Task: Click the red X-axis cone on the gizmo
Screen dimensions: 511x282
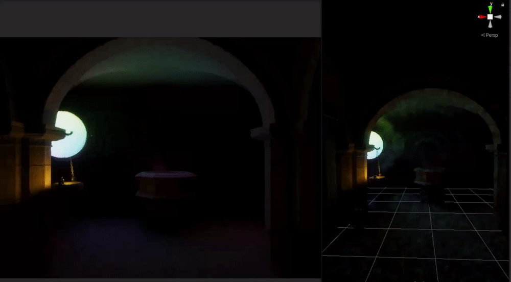Action: (482, 17)
